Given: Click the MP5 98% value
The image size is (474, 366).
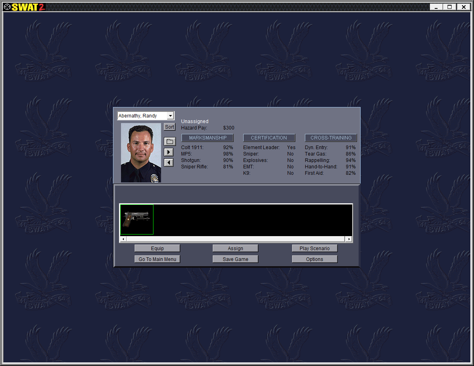Looking at the screenshot, I should point(228,154).
